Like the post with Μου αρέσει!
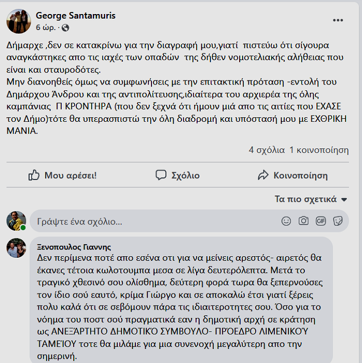The height and width of the screenshot is (363, 362). click(x=63, y=175)
